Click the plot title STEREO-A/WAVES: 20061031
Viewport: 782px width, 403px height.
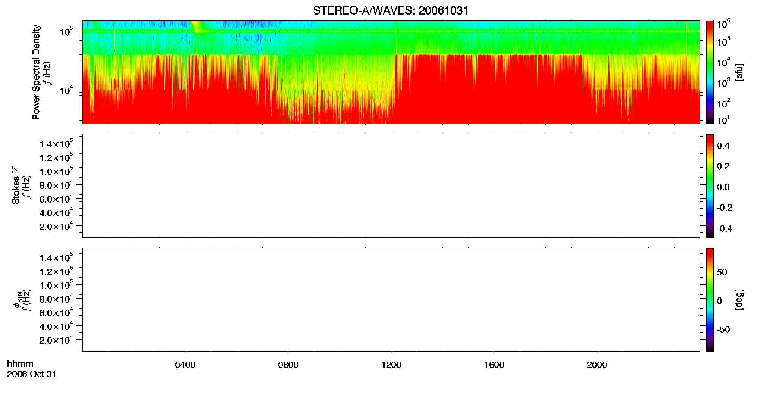point(391,10)
